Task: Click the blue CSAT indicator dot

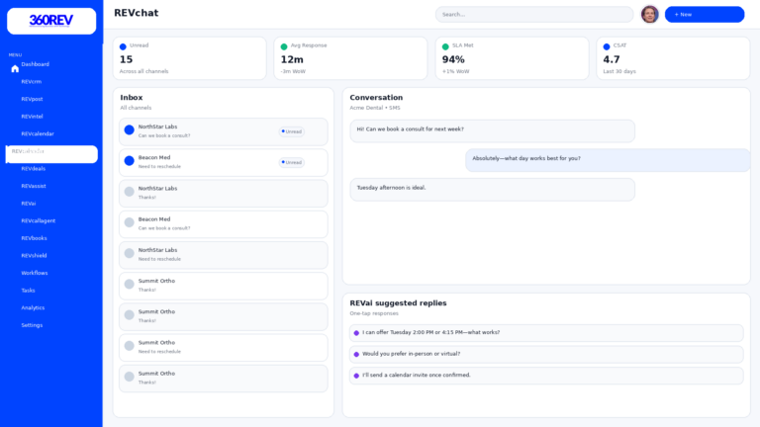Action: coord(607,46)
